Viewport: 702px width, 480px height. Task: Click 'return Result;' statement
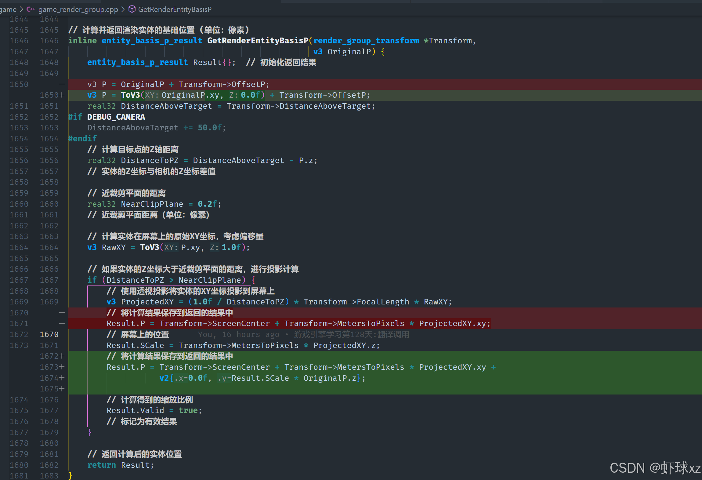tap(121, 465)
